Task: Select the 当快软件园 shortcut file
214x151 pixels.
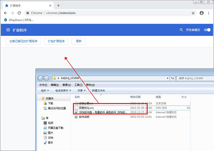Action: click(103, 112)
